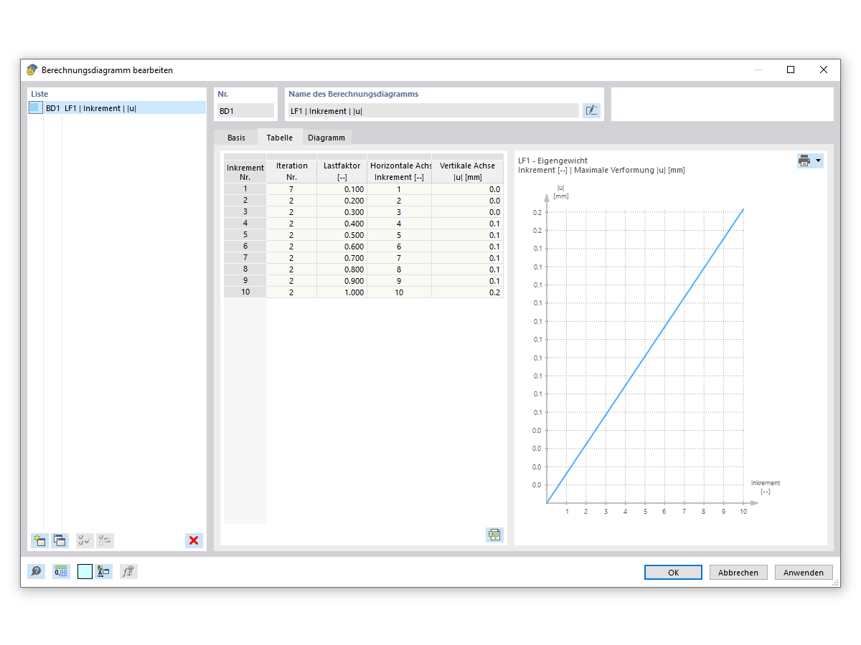The width and height of the screenshot is (861, 645).
Task: Export the table to Excel
Action: pos(494,535)
